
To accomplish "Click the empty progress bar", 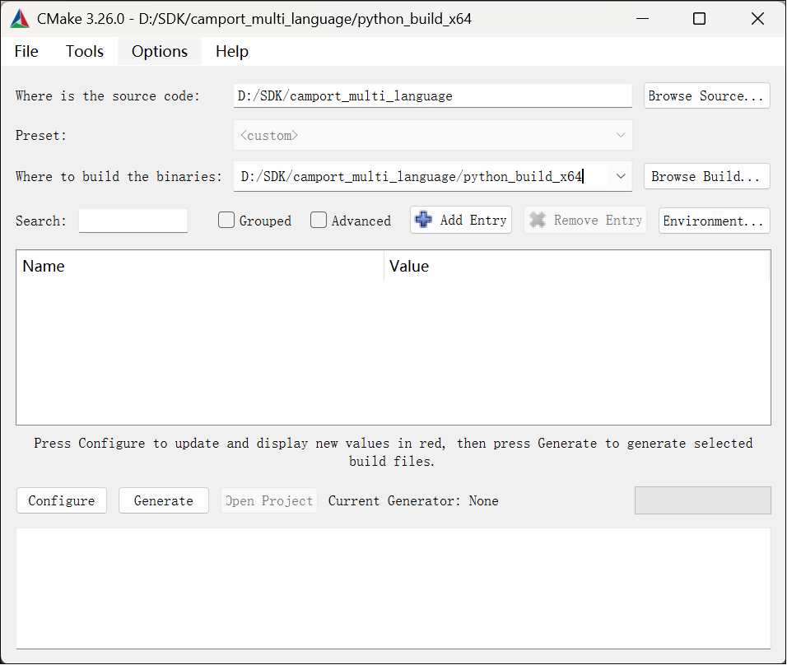I will pyautogui.click(x=703, y=500).
